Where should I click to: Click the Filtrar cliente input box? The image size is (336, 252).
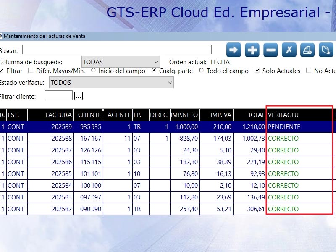[x=58, y=96]
